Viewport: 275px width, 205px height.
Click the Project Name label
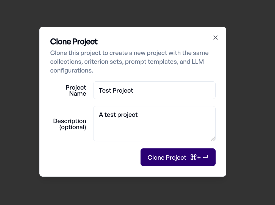(x=76, y=90)
